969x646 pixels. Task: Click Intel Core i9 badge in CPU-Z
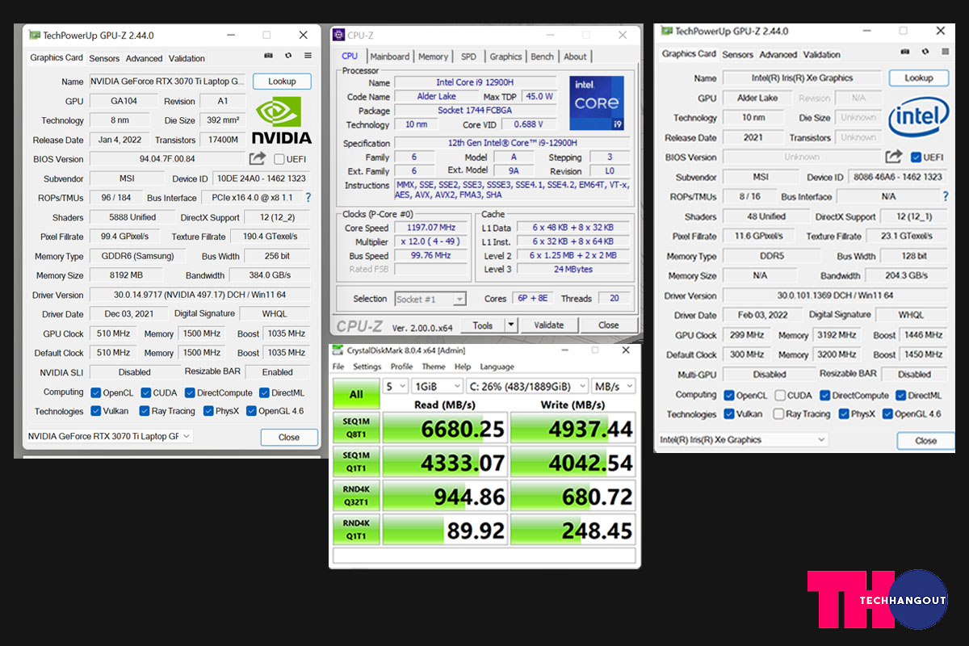click(x=597, y=103)
